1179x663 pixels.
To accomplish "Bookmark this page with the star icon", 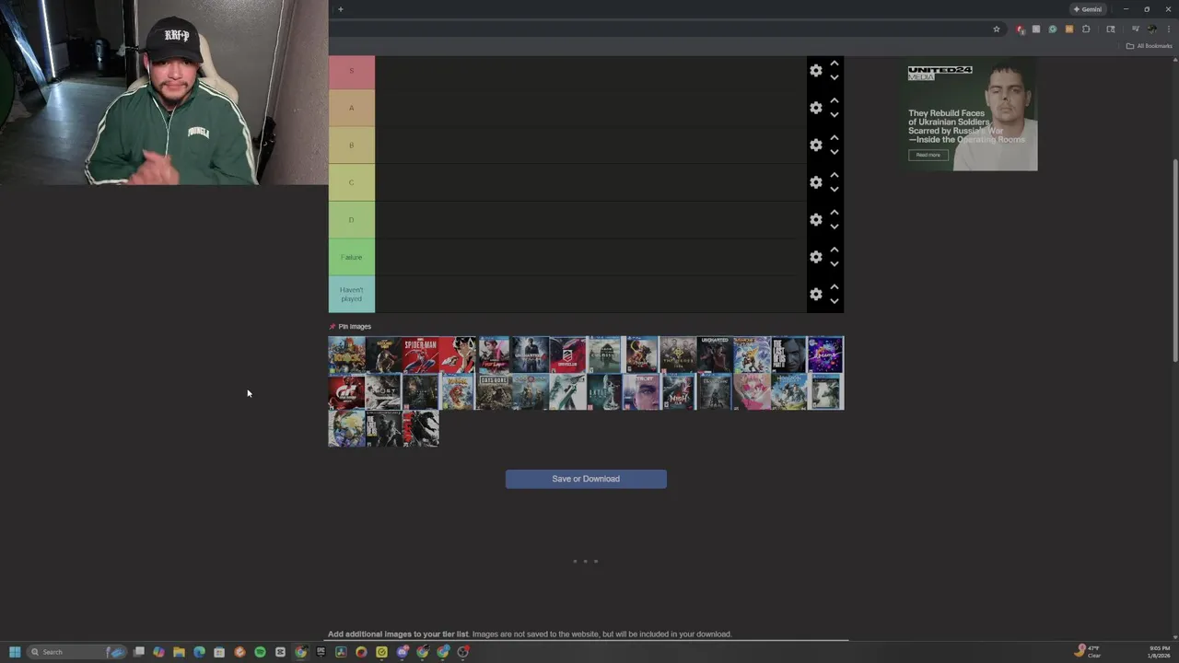I will [x=997, y=29].
